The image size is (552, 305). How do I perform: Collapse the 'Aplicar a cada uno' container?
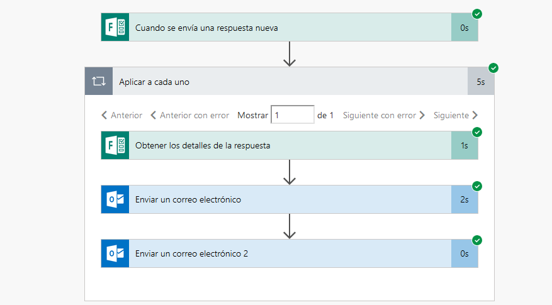[290, 81]
